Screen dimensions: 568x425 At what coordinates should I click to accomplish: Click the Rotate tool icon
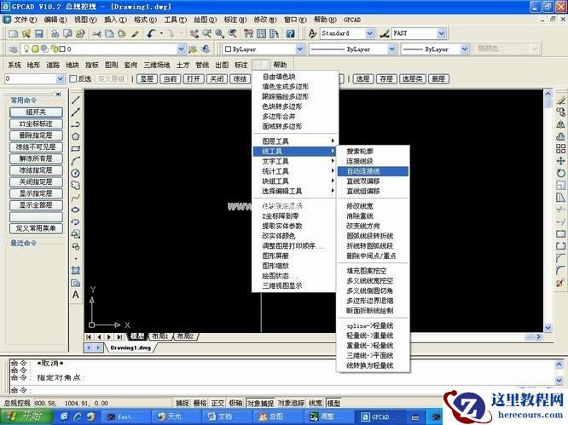click(x=561, y=173)
